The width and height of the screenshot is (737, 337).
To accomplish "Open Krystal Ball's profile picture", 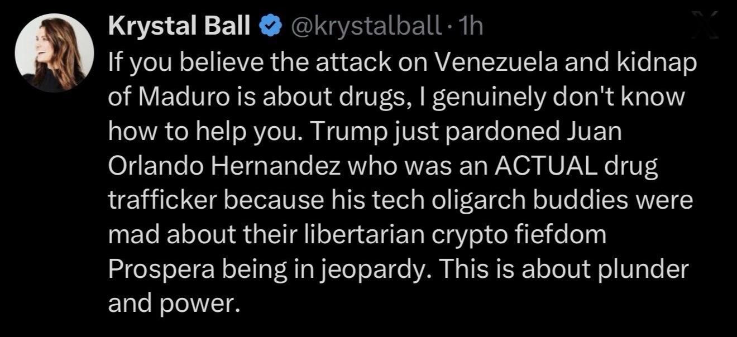I will 54,54.
